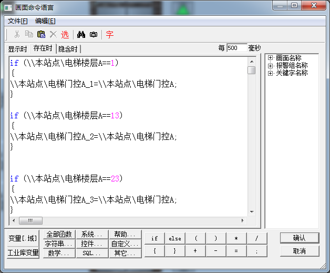Open the 字符串... functions

(x=59, y=244)
